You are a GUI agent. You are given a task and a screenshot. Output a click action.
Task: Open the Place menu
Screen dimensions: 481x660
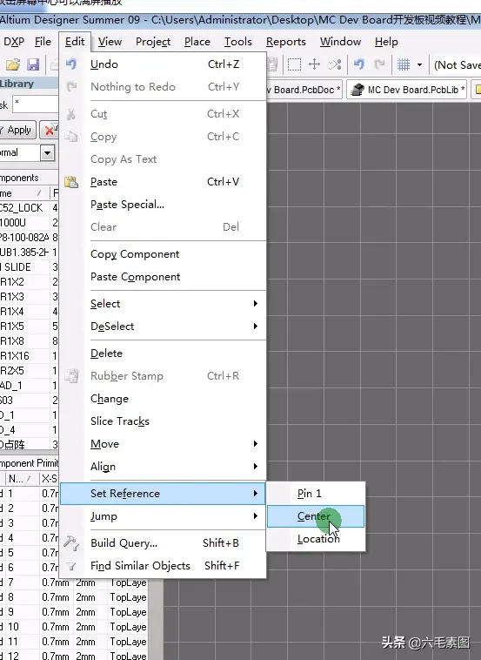pos(197,42)
